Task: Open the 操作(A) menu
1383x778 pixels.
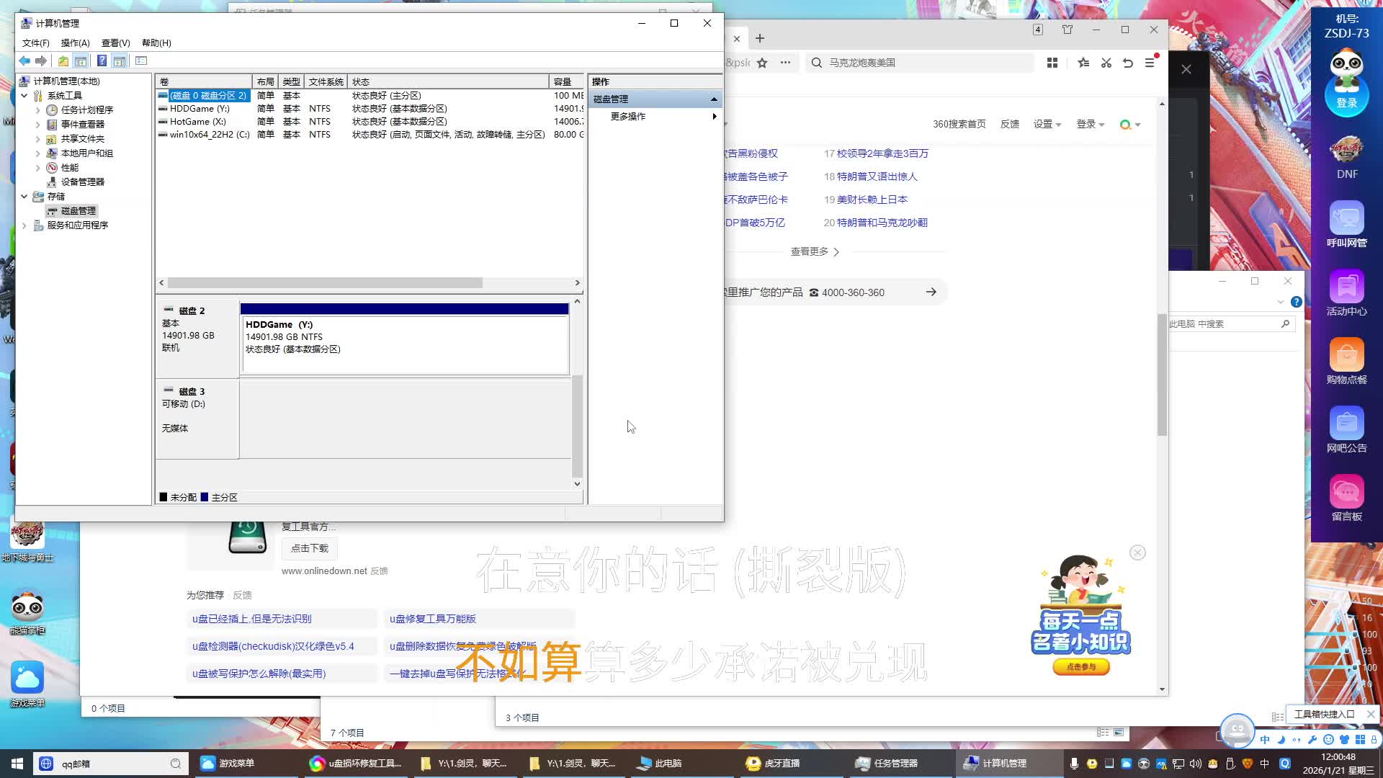Action: click(75, 43)
